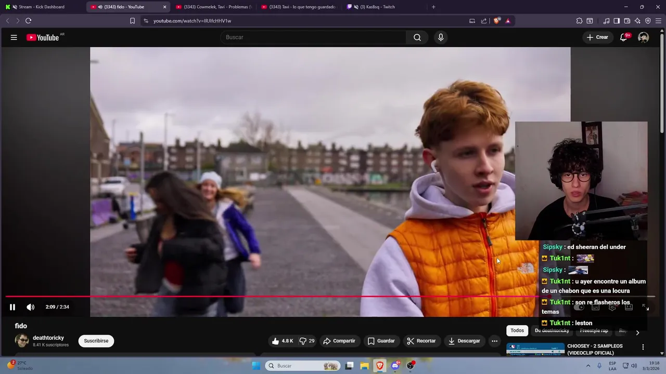The height and width of the screenshot is (374, 666).
Task: Toggle the browser sidebar panel
Action: pos(617,21)
